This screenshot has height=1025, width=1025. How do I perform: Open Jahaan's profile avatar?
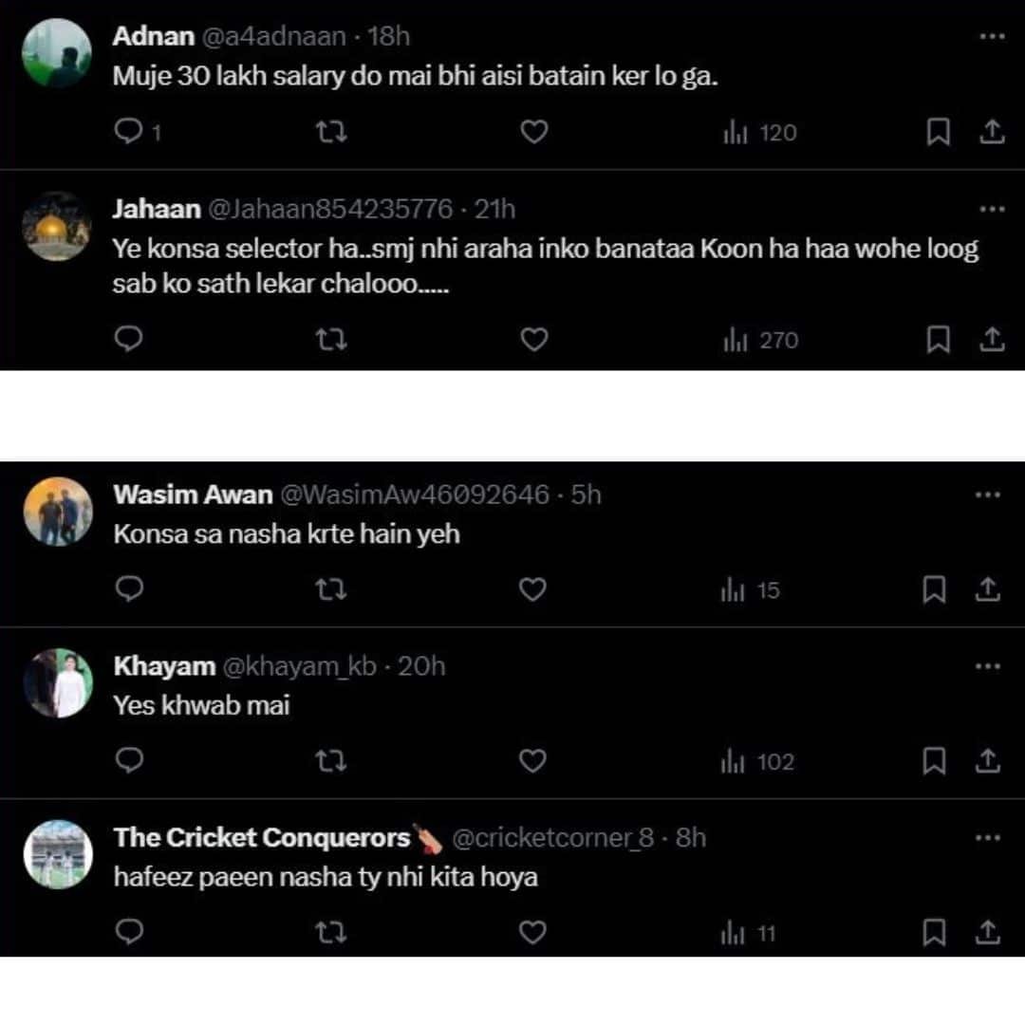pyautogui.click(x=57, y=226)
